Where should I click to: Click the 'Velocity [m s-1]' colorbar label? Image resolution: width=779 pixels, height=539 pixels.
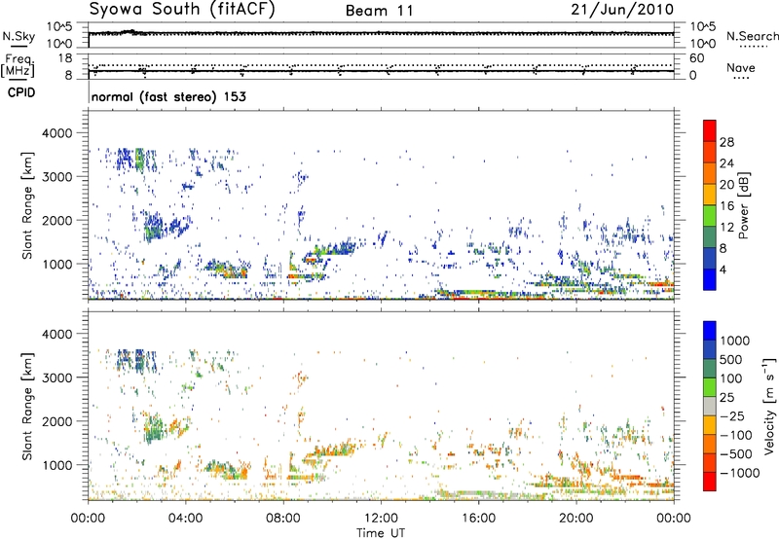tap(769, 406)
